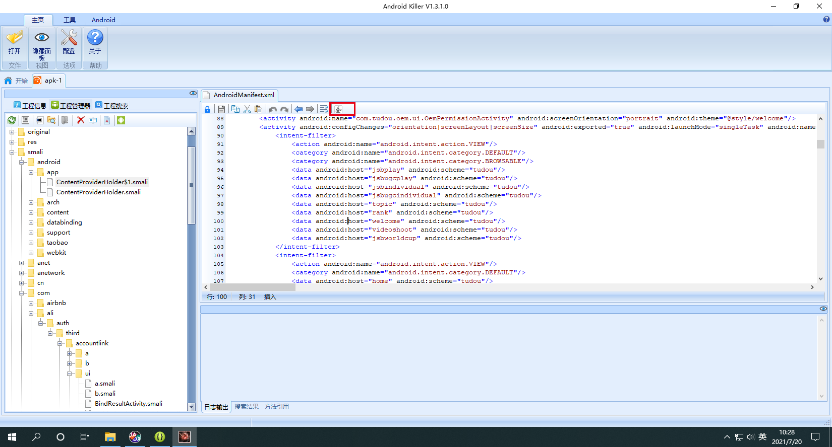This screenshot has width=832, height=447.
Task: Open the Windows notification center
Action: click(815, 437)
